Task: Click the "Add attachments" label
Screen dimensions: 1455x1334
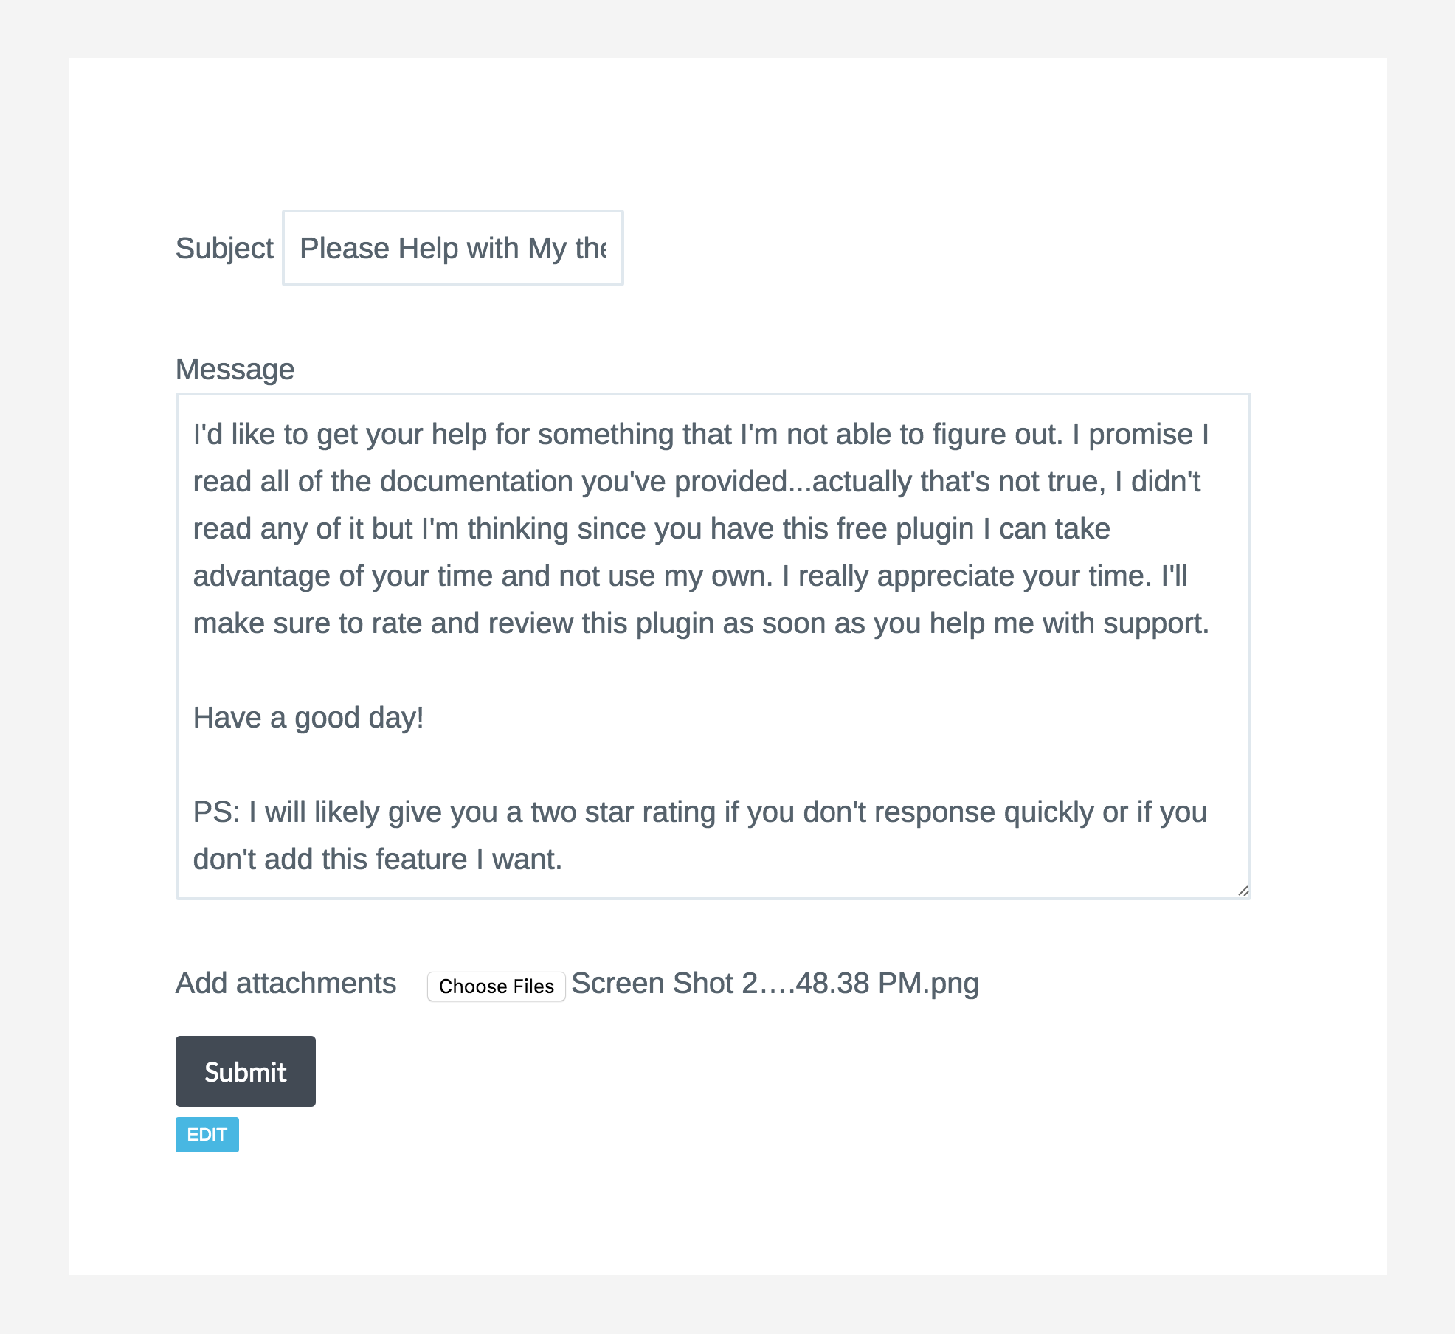Action: coord(286,984)
